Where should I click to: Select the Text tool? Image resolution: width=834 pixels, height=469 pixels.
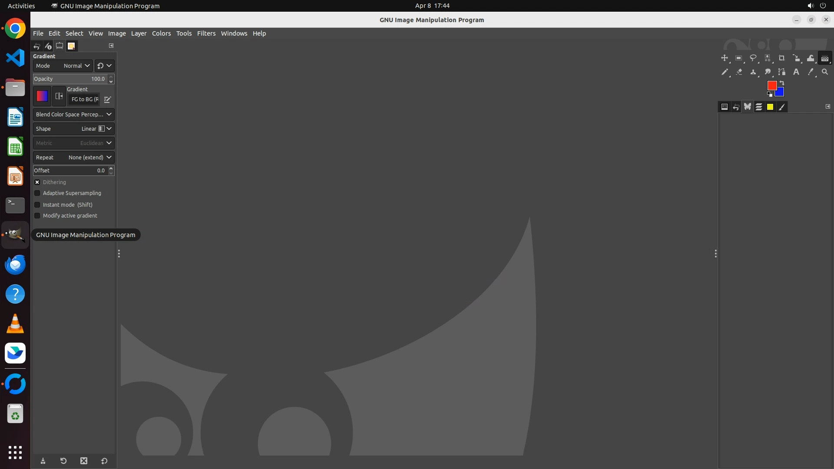[796, 72]
